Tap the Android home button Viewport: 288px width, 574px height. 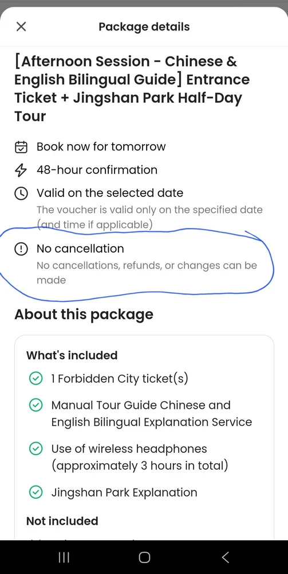(x=144, y=557)
